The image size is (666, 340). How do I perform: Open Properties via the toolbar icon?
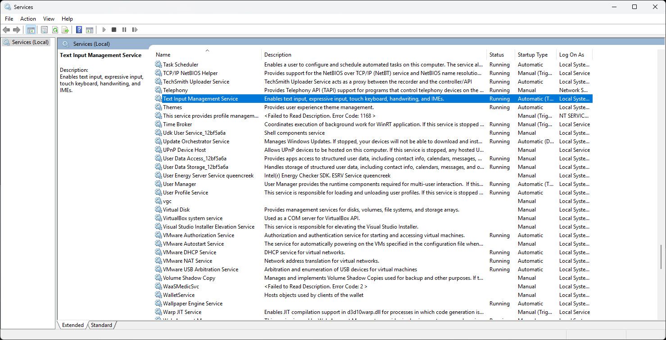[x=44, y=30]
